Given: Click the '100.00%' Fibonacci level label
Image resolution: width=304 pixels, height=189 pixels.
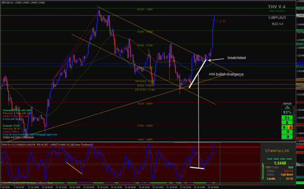Looking at the screenshot, I should click(145, 9).
